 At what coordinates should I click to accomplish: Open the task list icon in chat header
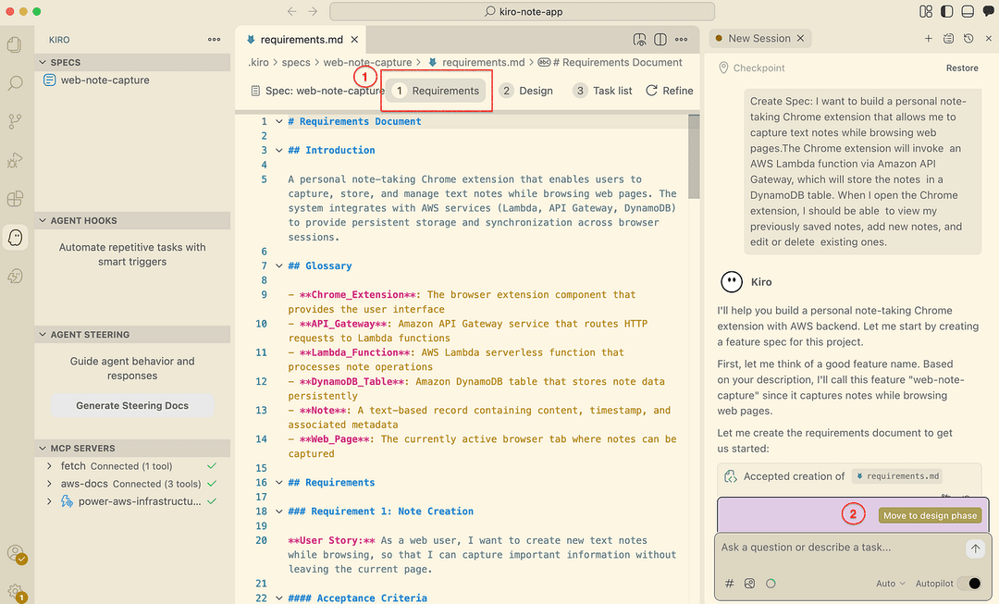tap(949, 38)
